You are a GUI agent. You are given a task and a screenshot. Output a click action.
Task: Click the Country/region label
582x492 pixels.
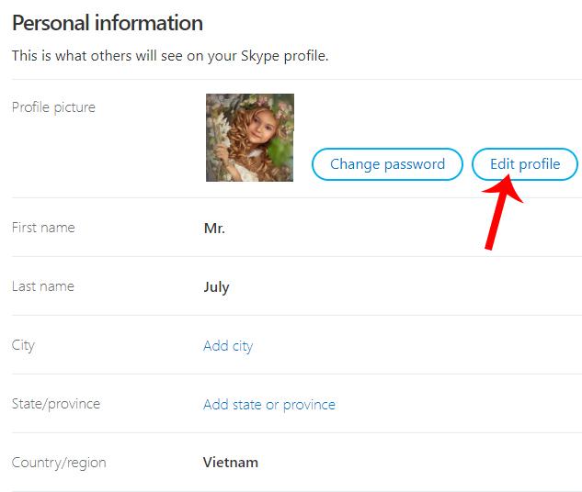[59, 463]
